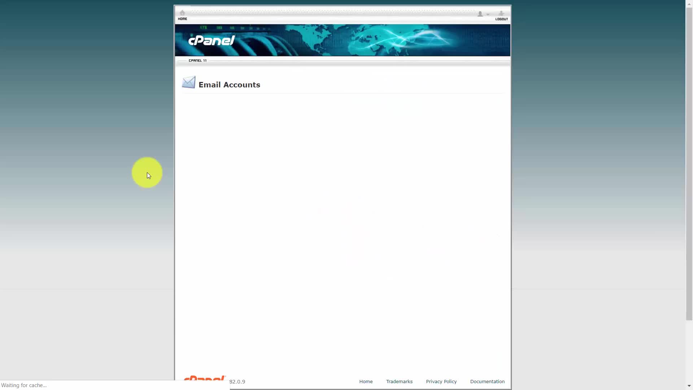This screenshot has width=693, height=390.
Task: Open the Privacy Policy footer link
Action: [441, 381]
